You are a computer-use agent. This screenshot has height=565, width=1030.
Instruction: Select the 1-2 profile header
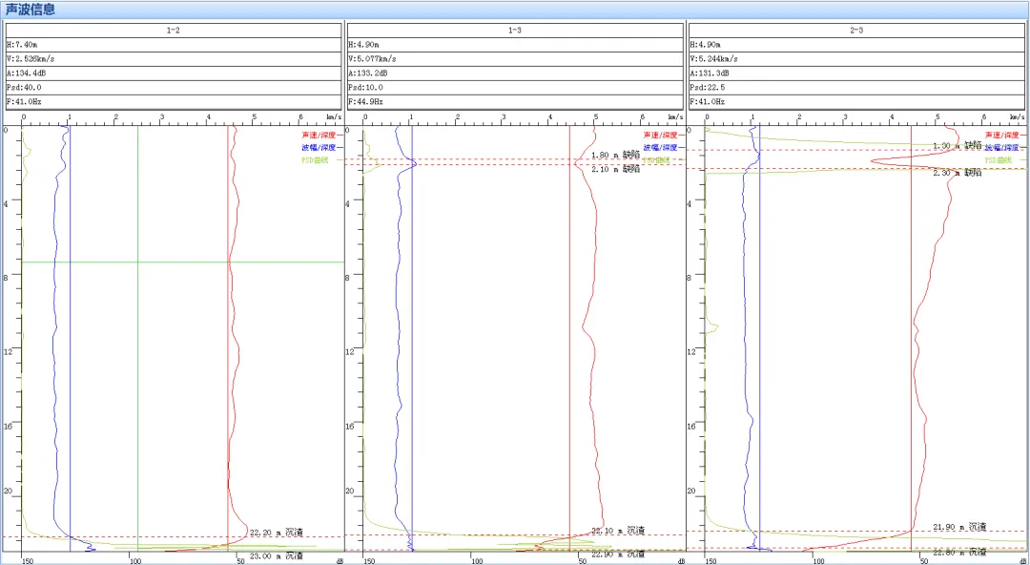(x=173, y=31)
